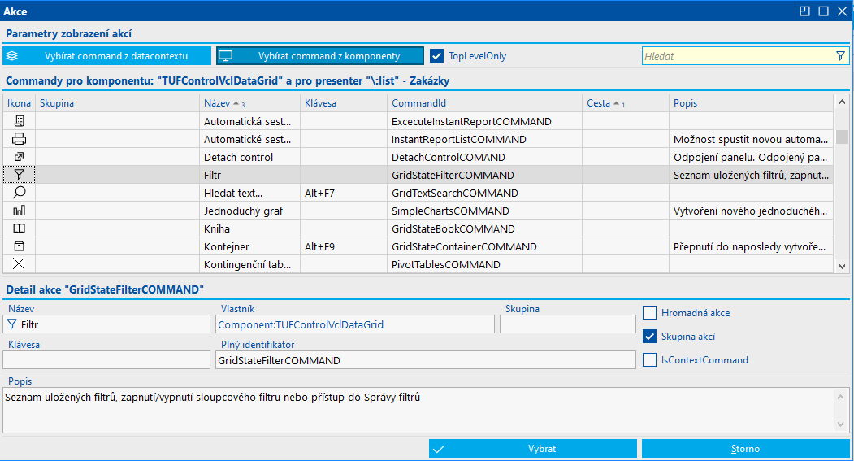Image resolution: width=854 pixels, height=461 pixels.
Task: Click the Hledat text... name cell
Action: point(250,193)
